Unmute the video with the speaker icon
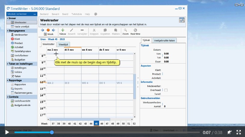Image resolution: width=245 pixels, height=137 pixels. point(230,132)
